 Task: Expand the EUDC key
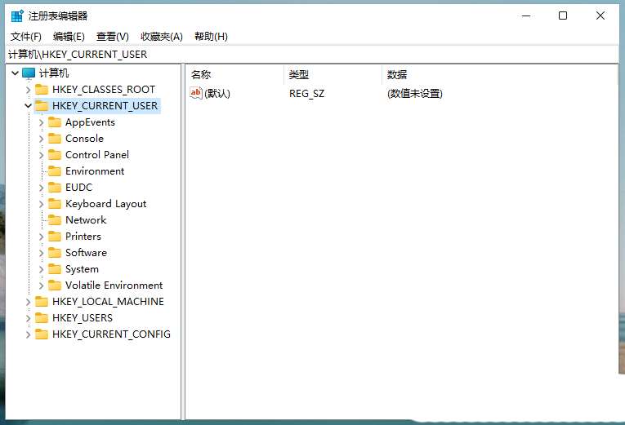[x=41, y=188]
